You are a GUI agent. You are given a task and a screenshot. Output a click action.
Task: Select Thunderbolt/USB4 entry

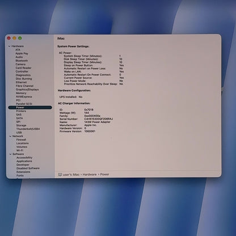28,129
